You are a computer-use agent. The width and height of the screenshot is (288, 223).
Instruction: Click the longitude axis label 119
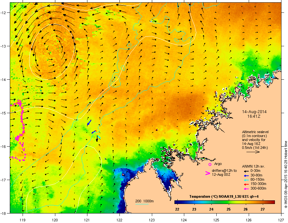tap(23, 220)
